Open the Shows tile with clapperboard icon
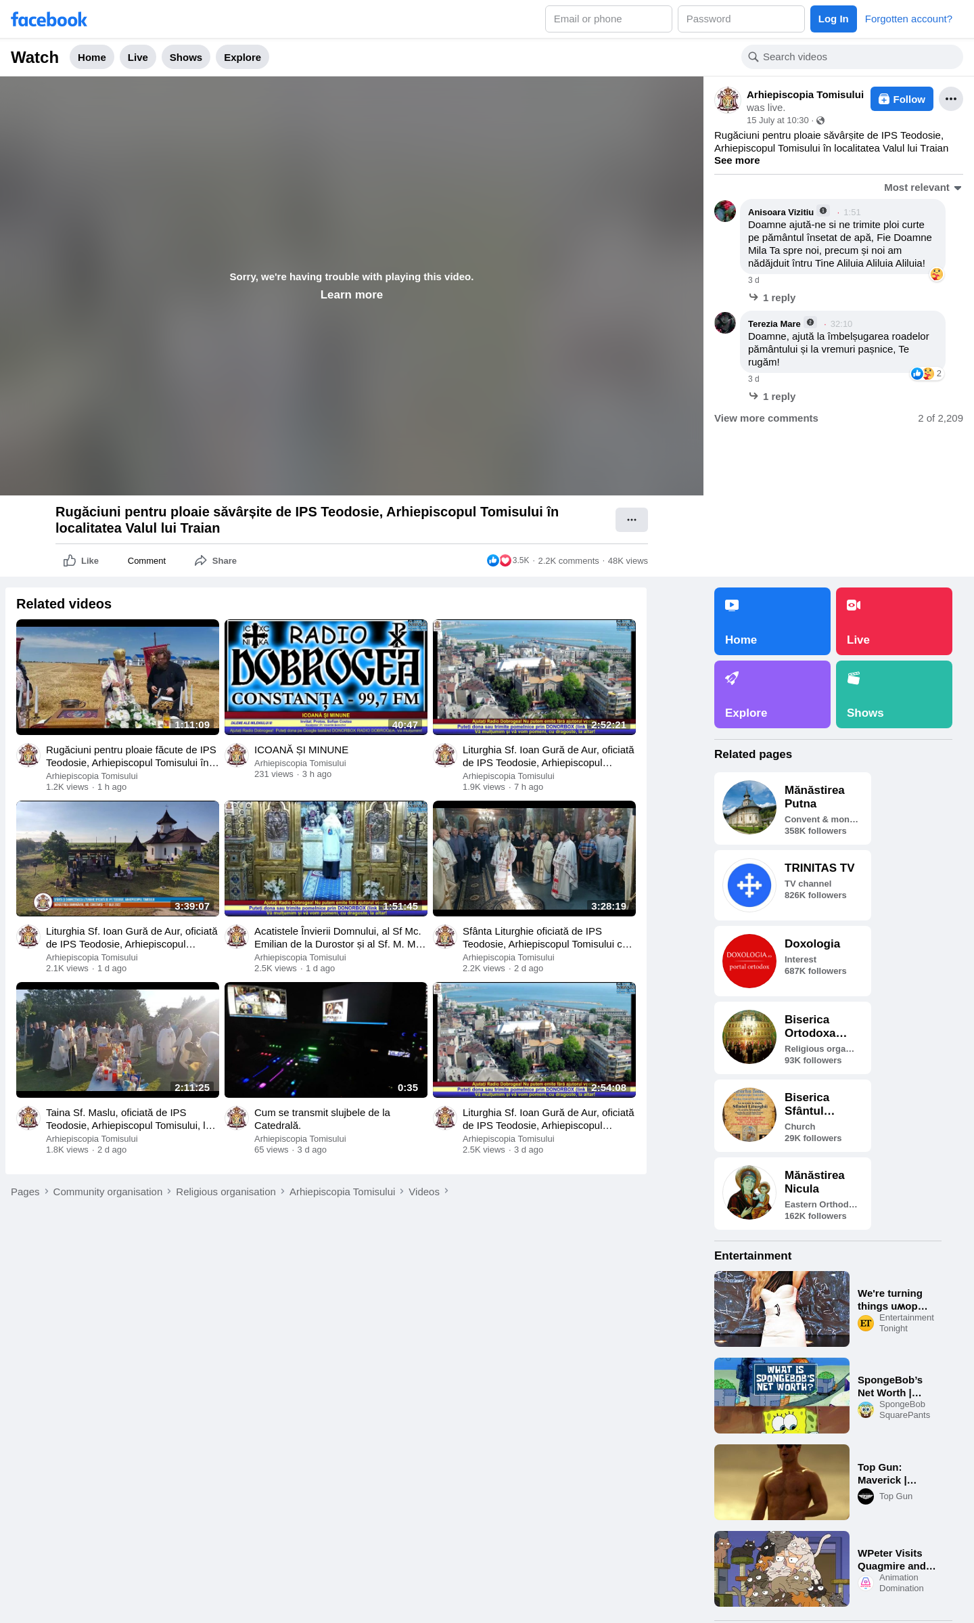Viewport: 974px width, 1623px height. pos(894,694)
